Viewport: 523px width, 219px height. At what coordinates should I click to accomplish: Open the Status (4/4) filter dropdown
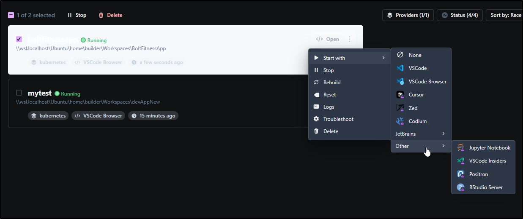click(460, 15)
